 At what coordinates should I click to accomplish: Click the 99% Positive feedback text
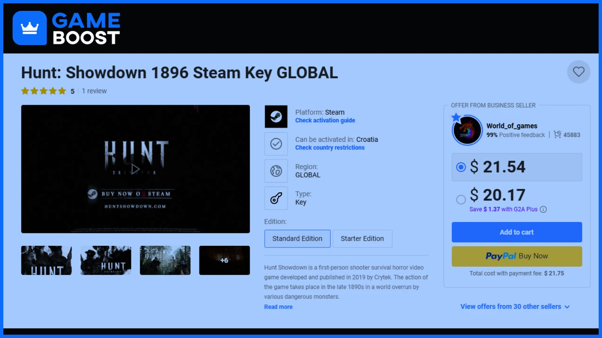tap(515, 135)
